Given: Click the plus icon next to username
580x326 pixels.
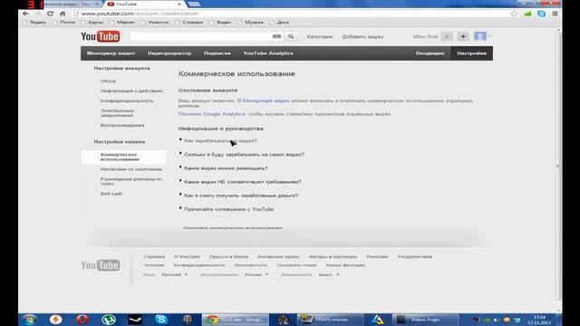Looking at the screenshot, I should pos(463,36).
